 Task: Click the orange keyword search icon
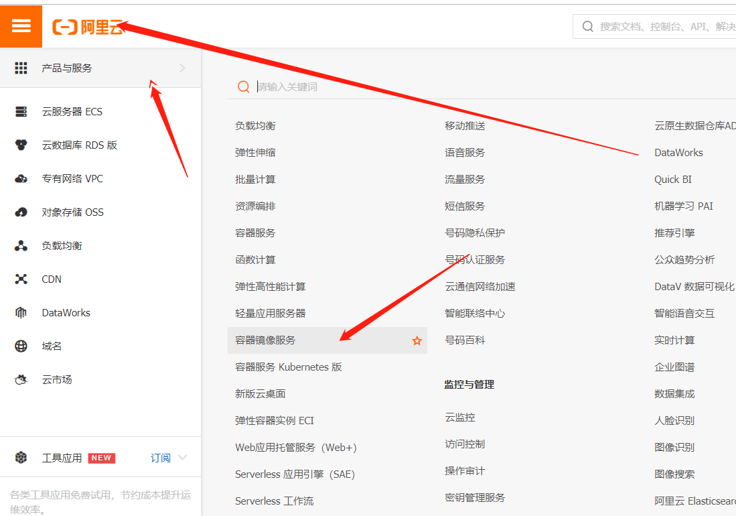(x=244, y=86)
